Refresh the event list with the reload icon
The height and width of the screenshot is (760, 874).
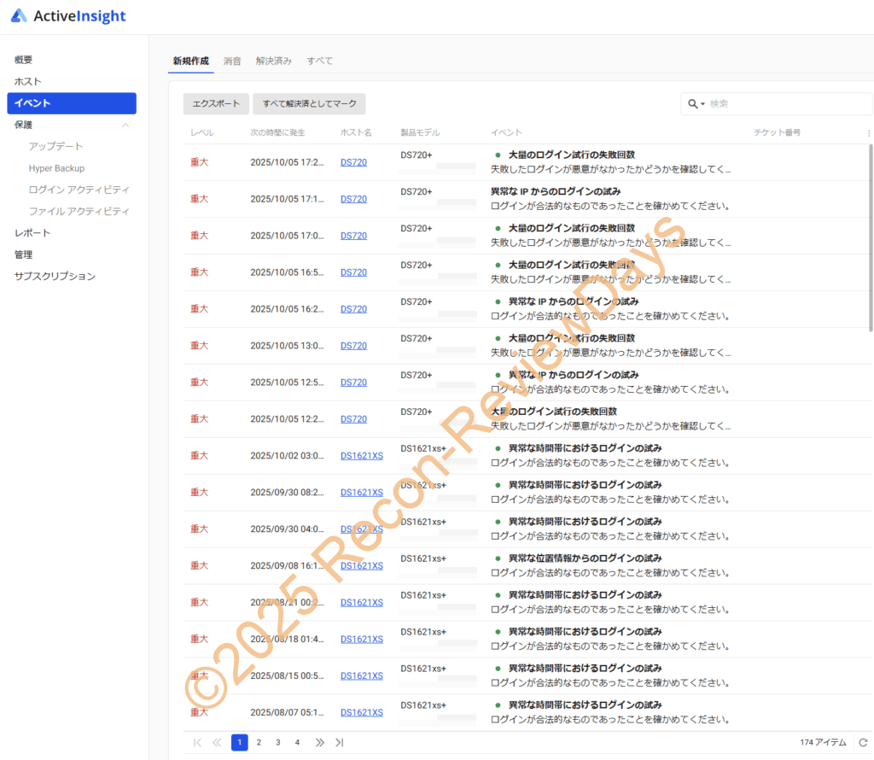pos(861,742)
